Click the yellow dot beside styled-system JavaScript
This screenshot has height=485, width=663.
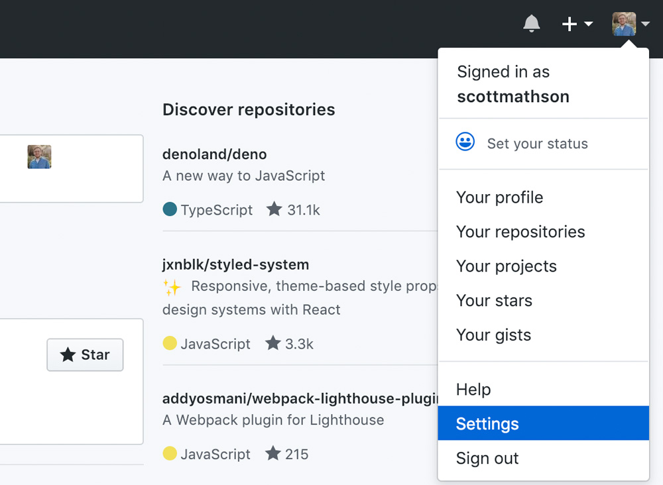coord(170,343)
